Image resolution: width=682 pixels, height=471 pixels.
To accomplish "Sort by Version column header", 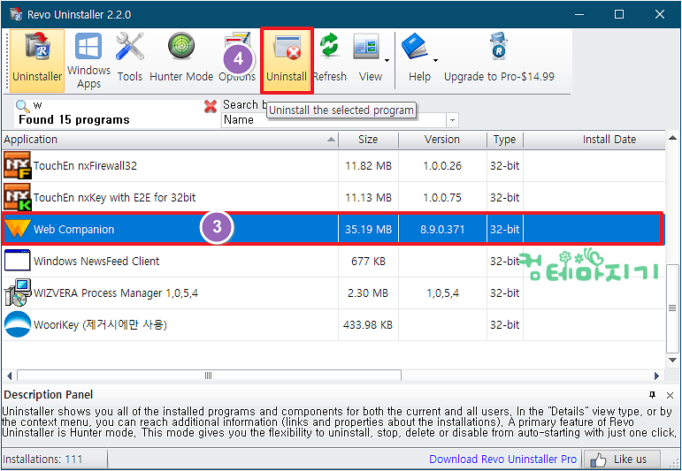I will pos(442,140).
